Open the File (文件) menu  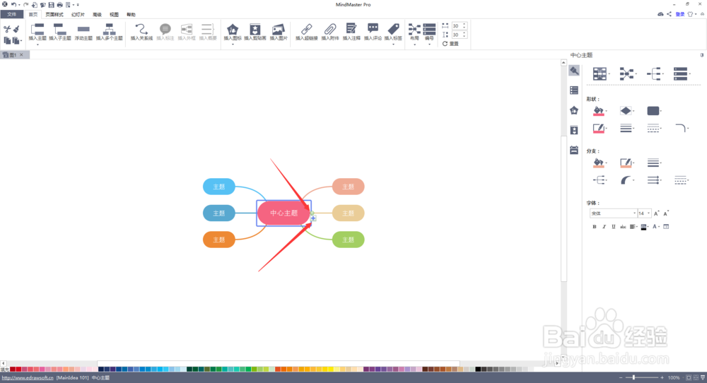click(x=12, y=14)
